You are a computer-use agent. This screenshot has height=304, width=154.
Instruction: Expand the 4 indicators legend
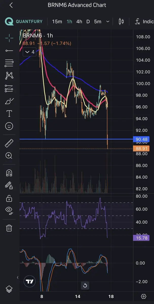tap(29, 52)
